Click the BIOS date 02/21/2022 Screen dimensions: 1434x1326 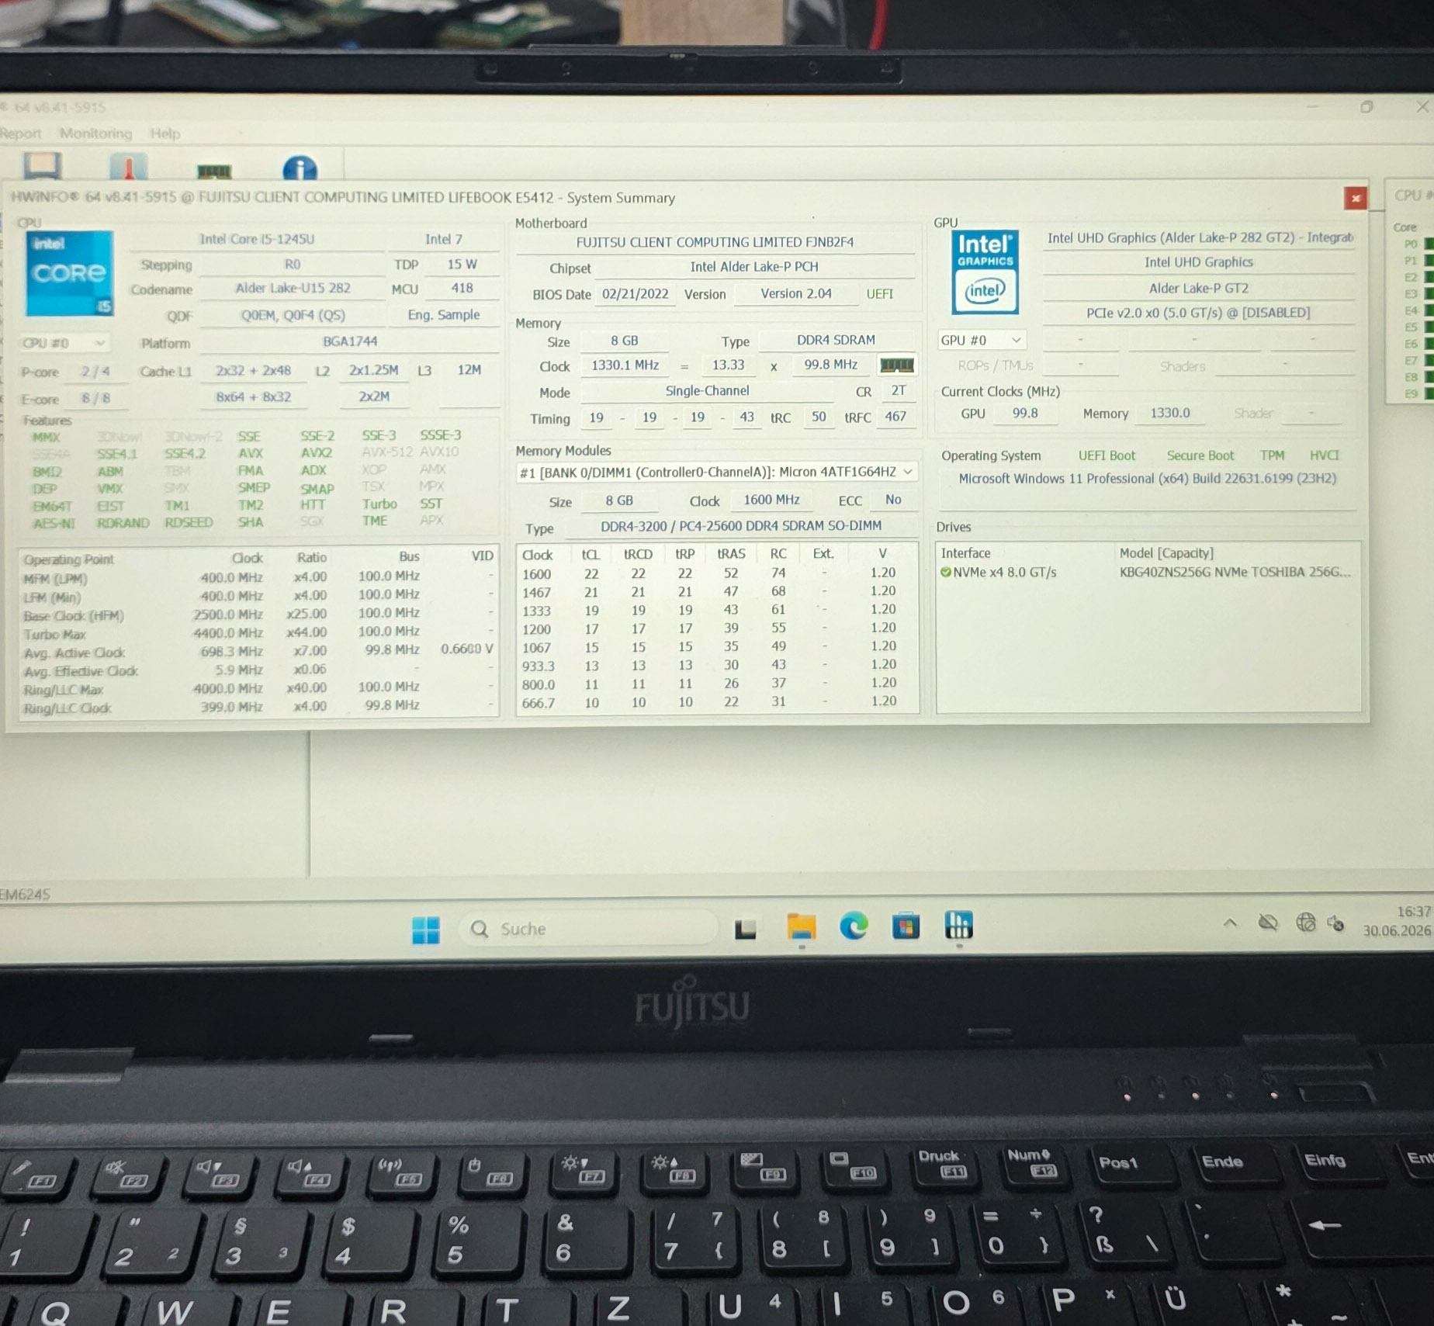(x=635, y=294)
